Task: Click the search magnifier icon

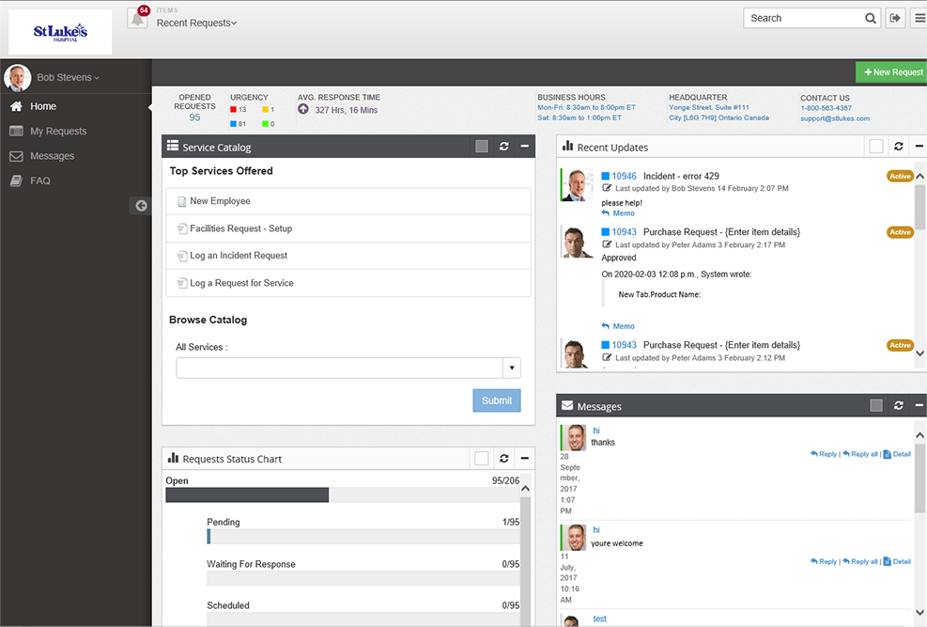Action: 871,19
